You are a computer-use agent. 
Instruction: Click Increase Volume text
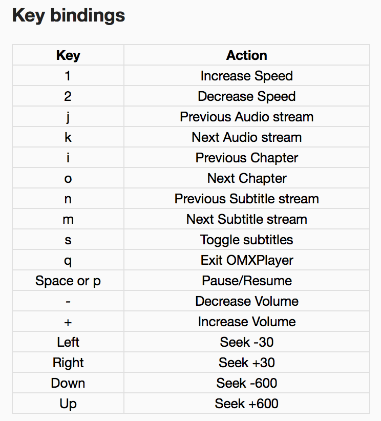[246, 322]
